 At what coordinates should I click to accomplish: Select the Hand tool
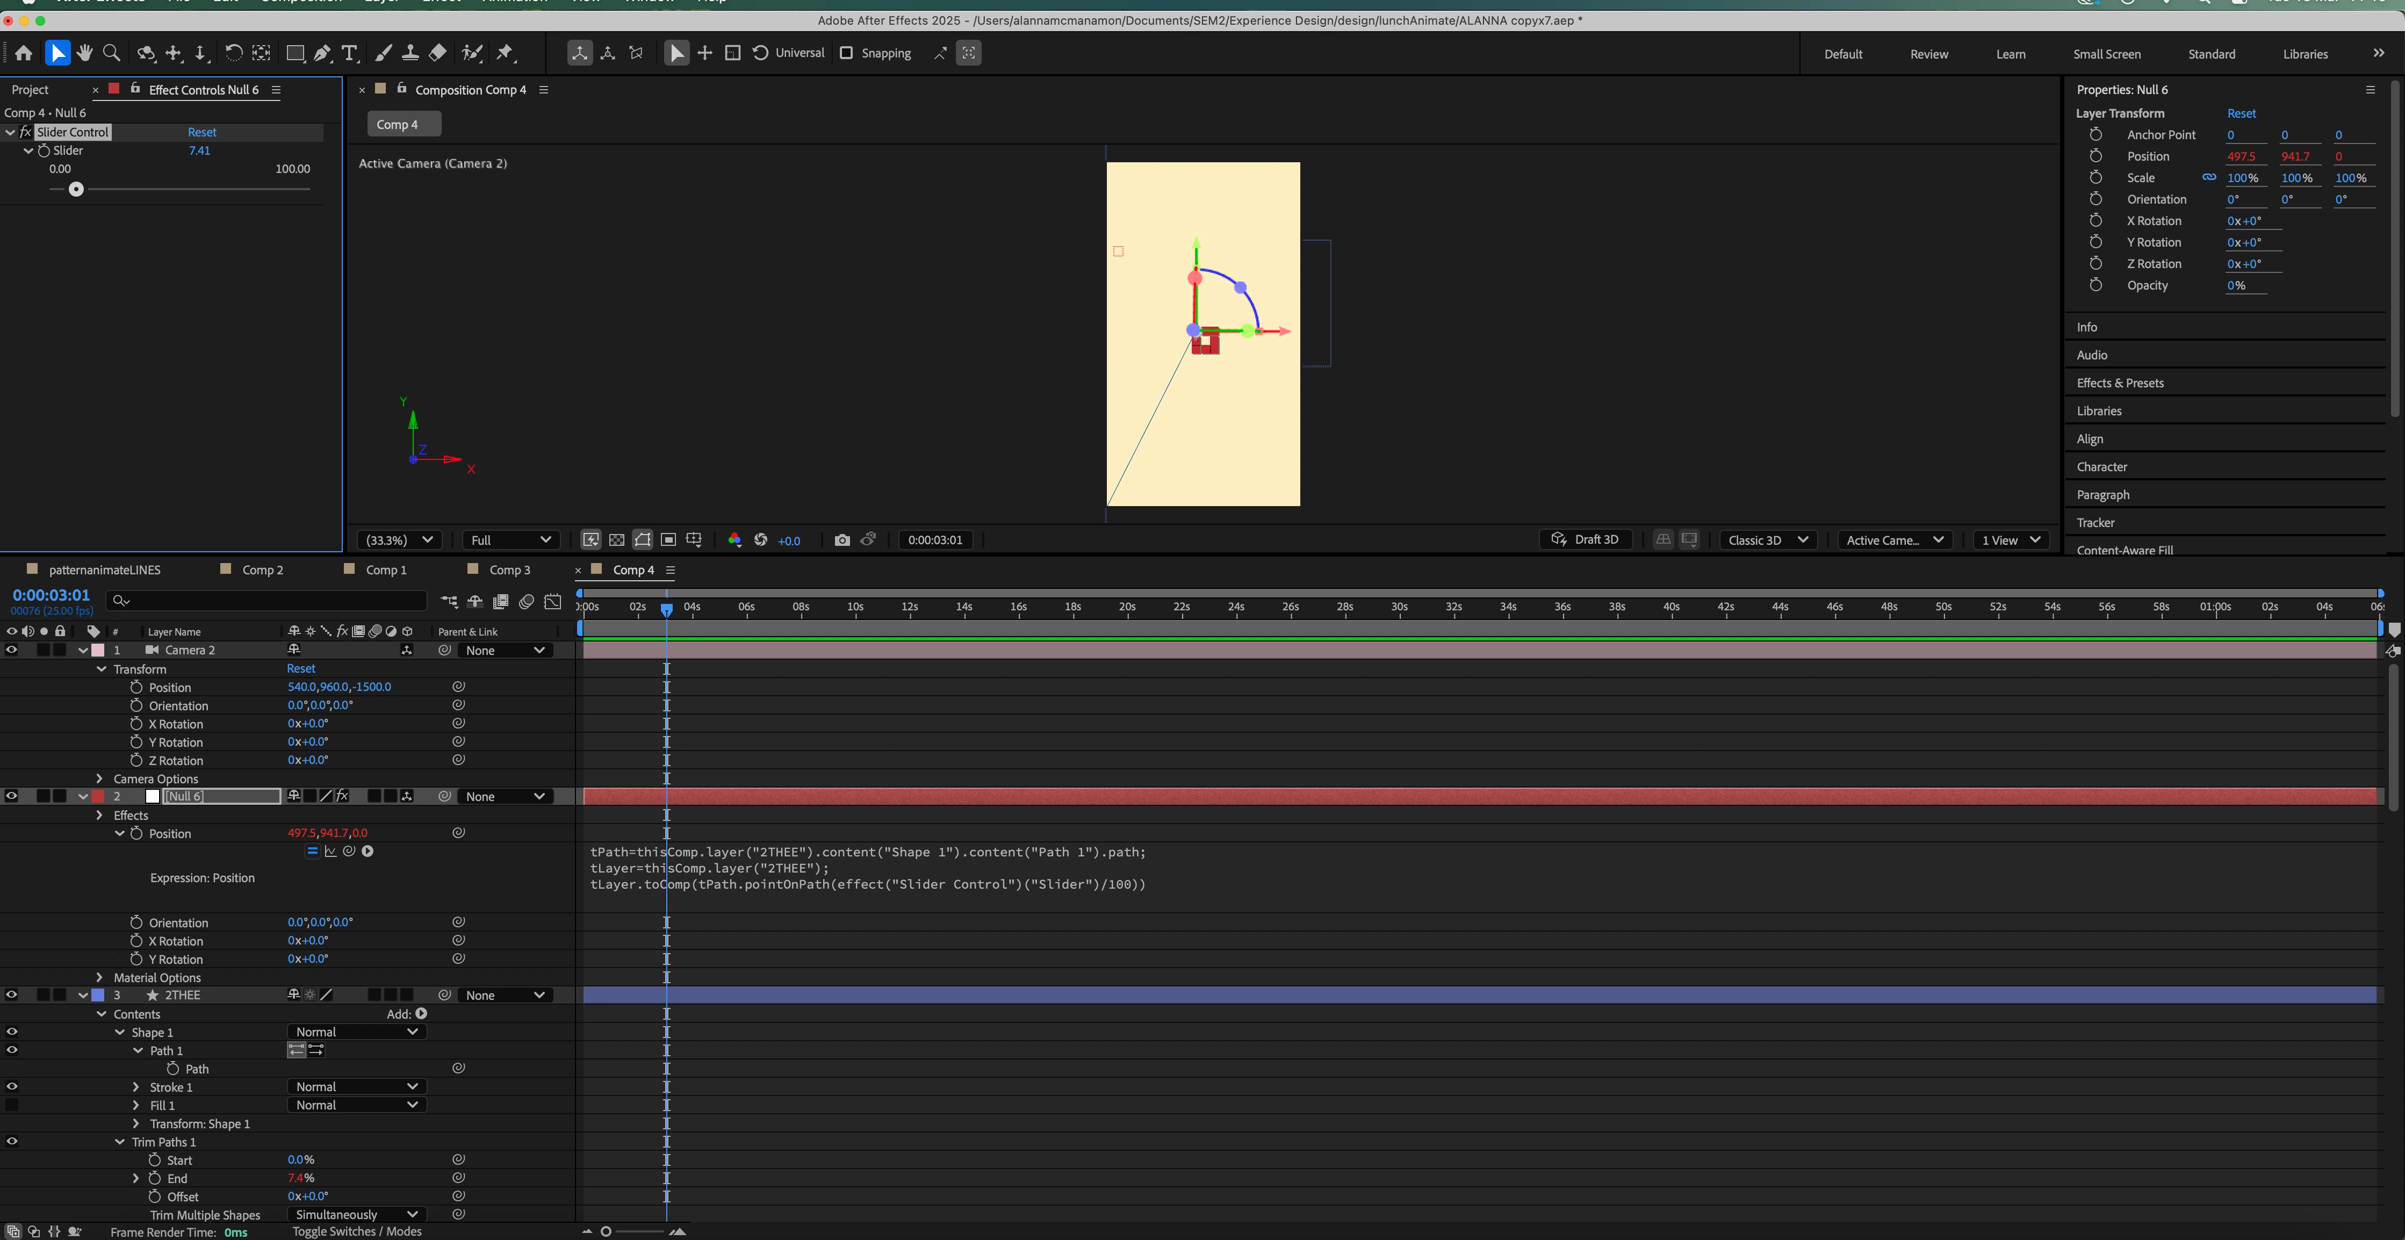(x=84, y=53)
